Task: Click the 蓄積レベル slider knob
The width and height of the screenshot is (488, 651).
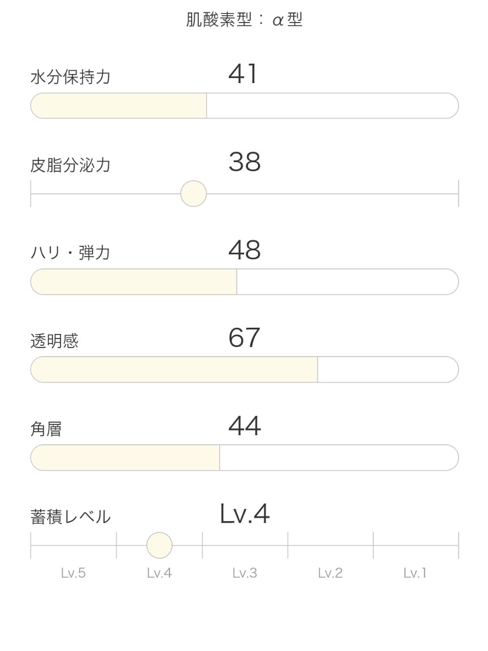Action: coord(159,545)
